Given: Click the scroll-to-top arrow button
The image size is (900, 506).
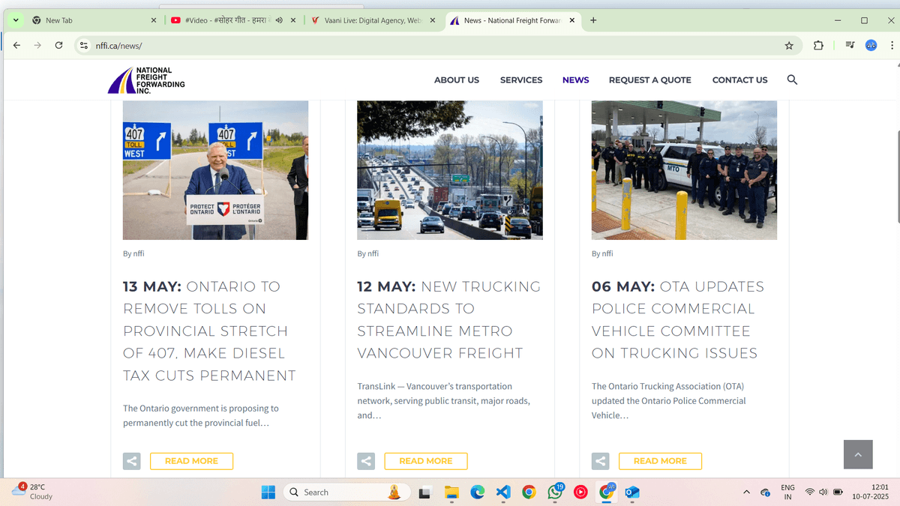Looking at the screenshot, I should pos(858,454).
